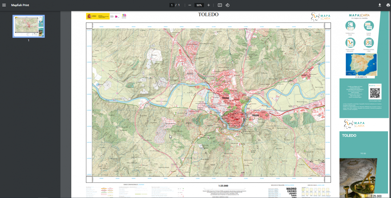Viewport: 391px width, 198px height.
Task: Click the TOLEDO title at the page top
Action: coord(208,15)
